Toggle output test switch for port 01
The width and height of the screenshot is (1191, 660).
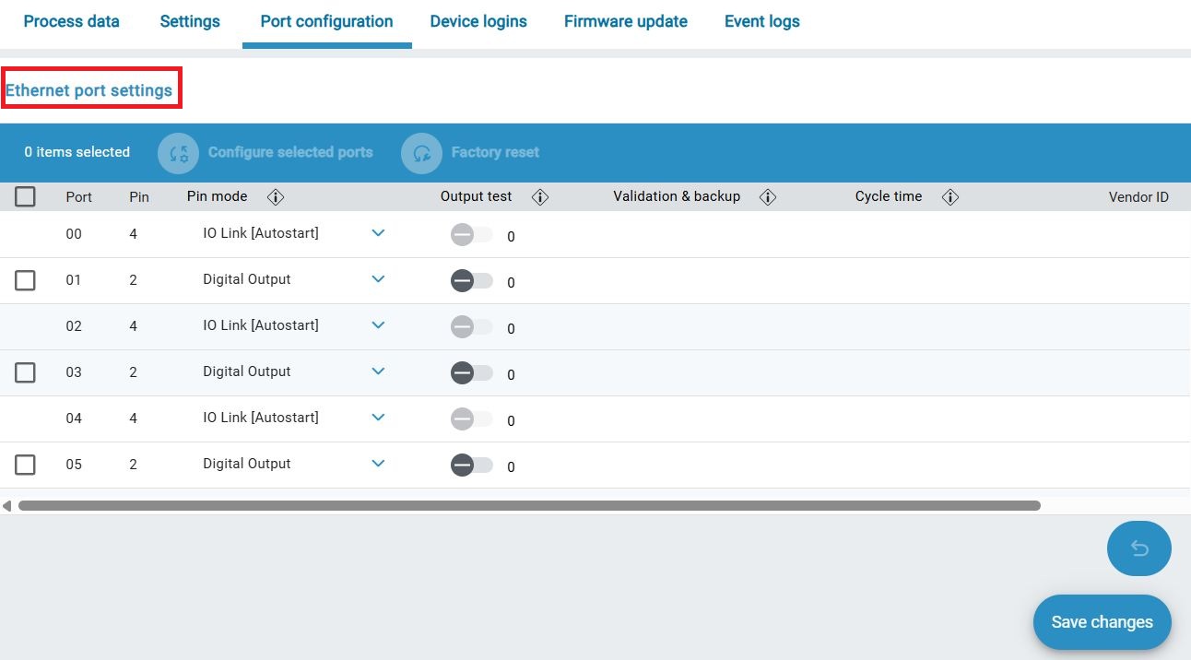(471, 281)
